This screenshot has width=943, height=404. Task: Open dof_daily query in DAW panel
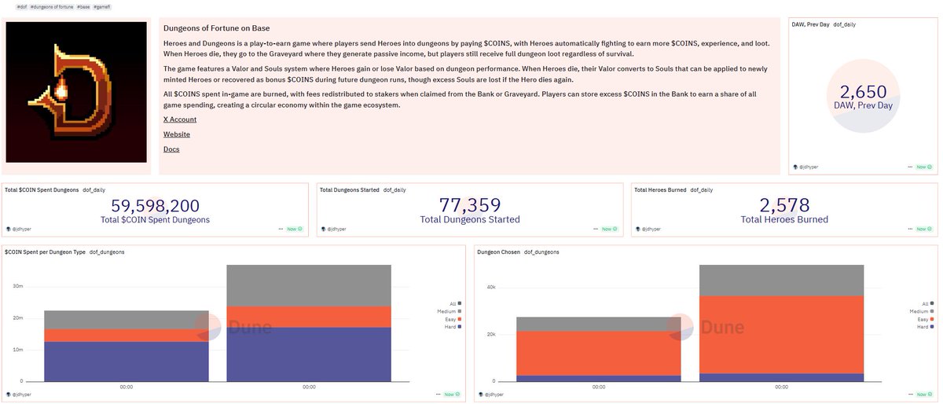point(845,25)
